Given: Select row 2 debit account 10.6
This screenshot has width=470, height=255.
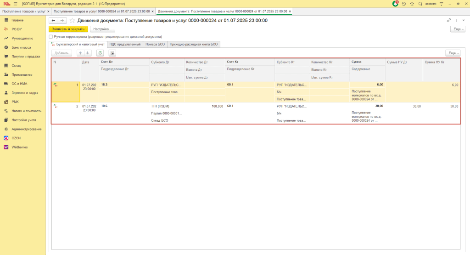Looking at the screenshot, I should [x=124, y=106].
